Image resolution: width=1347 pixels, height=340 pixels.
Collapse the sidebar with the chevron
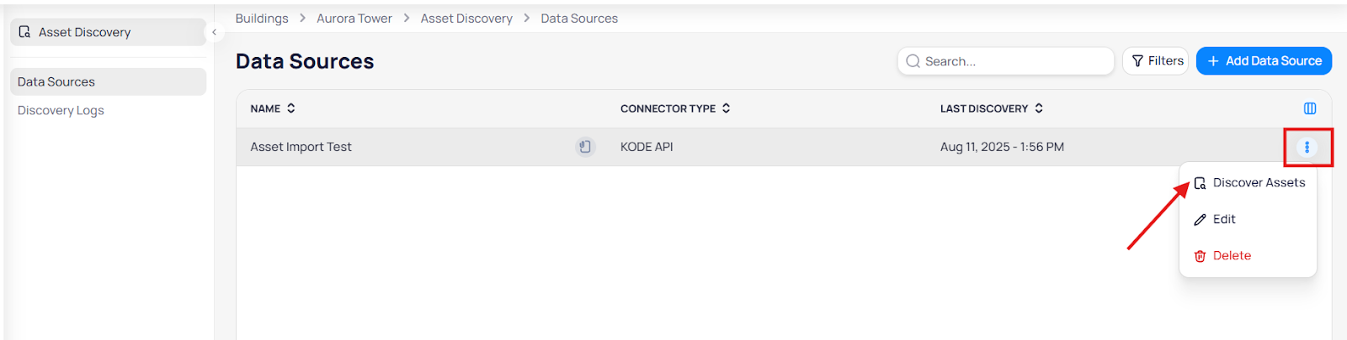214,32
